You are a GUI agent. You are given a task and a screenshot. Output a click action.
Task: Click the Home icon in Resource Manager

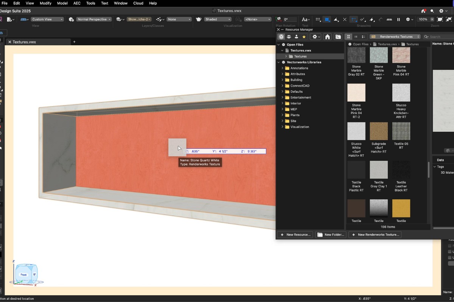328,36
